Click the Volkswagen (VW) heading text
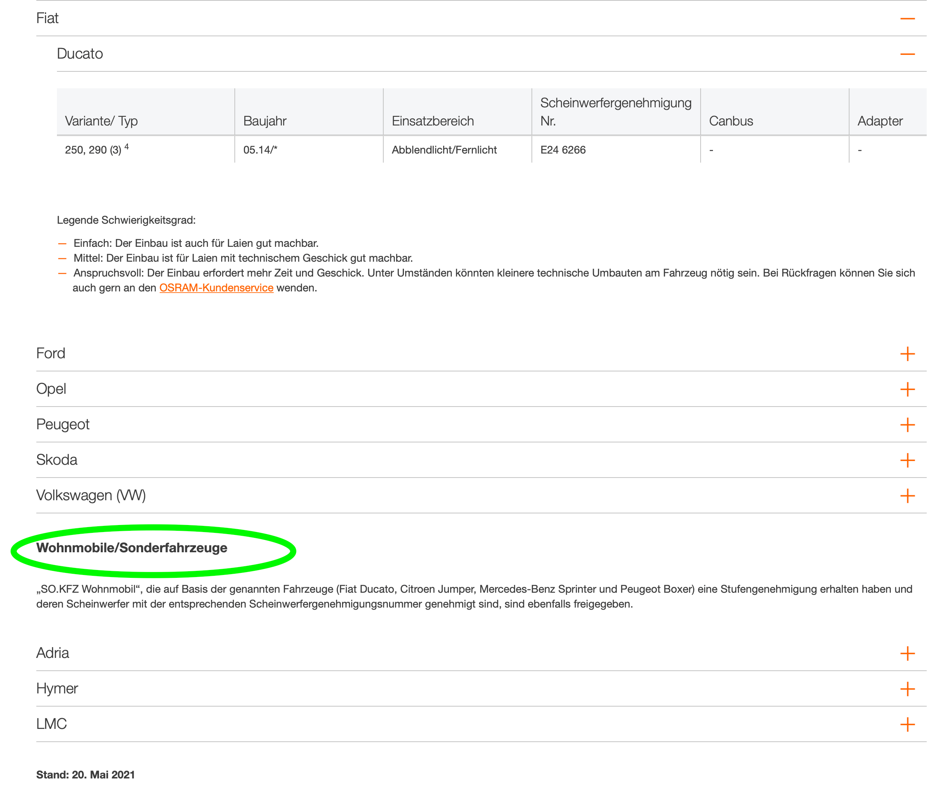 click(91, 495)
